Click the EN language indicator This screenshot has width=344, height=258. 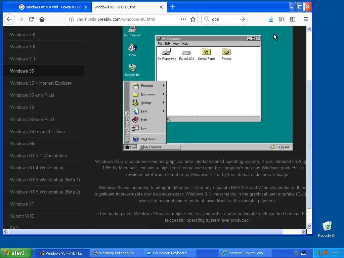(x=296, y=253)
